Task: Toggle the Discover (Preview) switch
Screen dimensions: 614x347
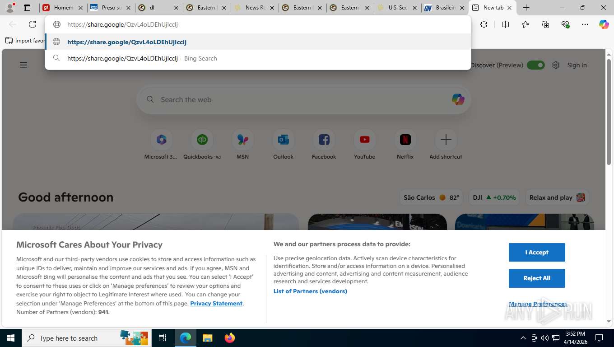Action: [x=536, y=65]
